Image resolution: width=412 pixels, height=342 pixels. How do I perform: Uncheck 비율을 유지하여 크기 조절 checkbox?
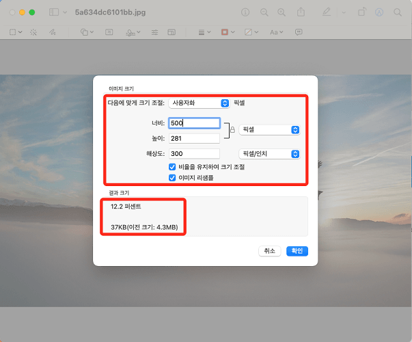(172, 167)
